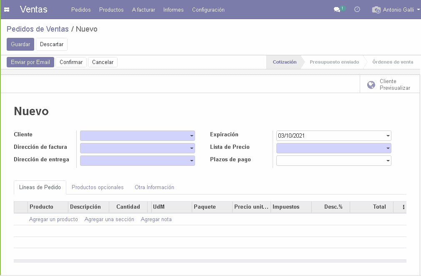Open the Lista de Precio dropdown
This screenshot has width=421, height=276.
pos(388,148)
